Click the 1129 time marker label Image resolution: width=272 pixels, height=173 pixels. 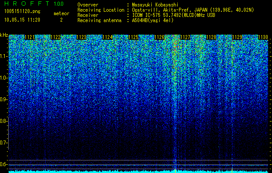pos(237,37)
